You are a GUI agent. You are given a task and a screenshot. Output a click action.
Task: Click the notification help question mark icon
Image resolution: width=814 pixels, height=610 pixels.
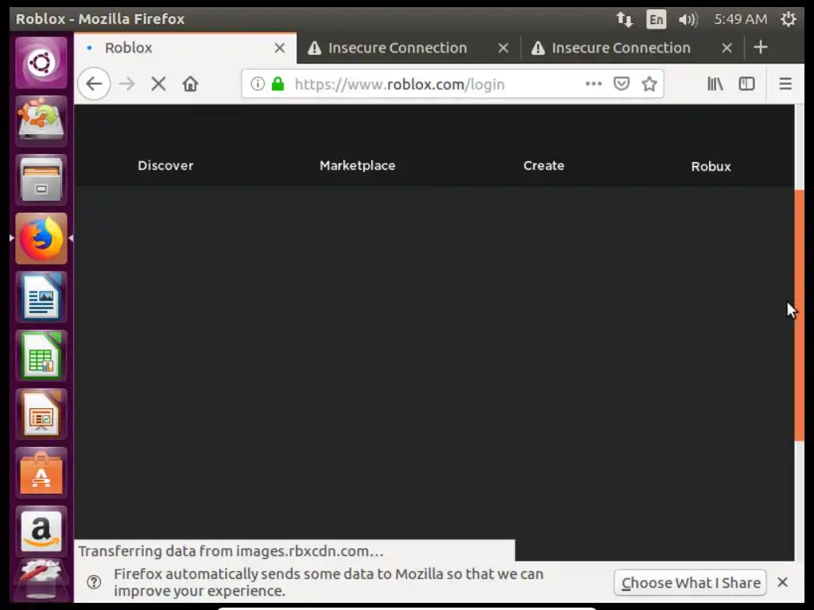coord(94,582)
